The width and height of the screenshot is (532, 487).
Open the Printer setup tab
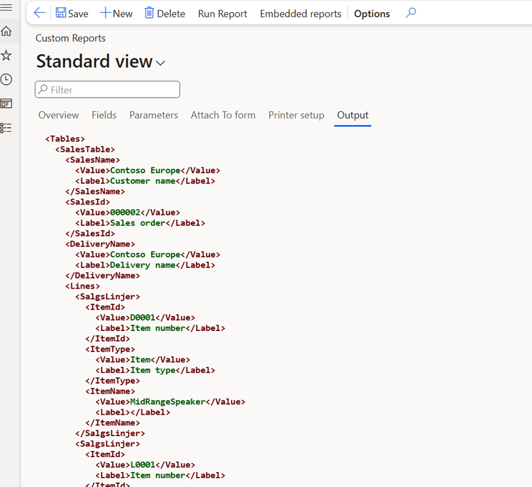point(296,115)
